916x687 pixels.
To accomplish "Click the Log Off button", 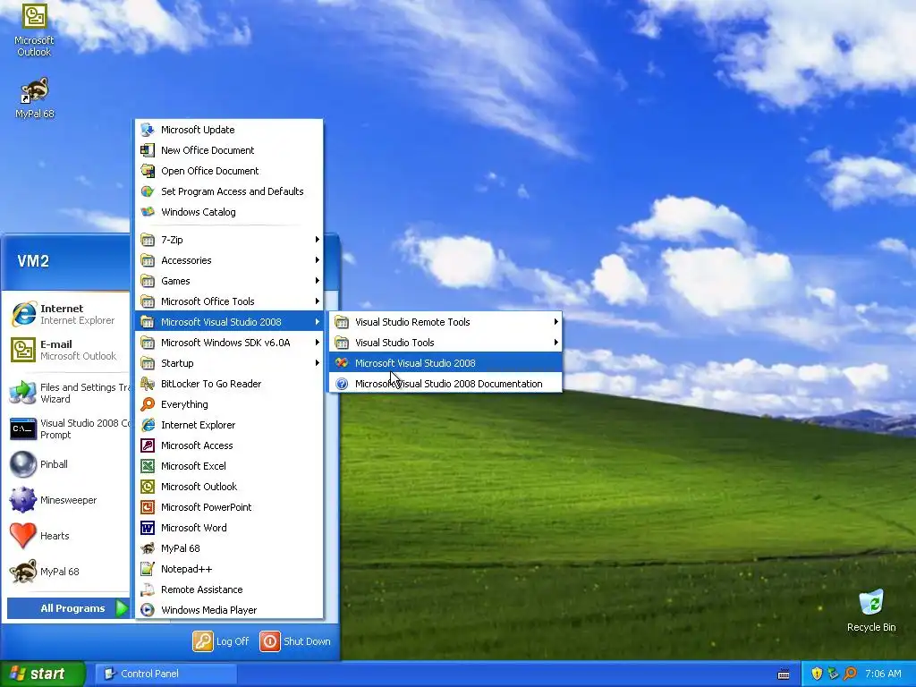I will (x=222, y=640).
